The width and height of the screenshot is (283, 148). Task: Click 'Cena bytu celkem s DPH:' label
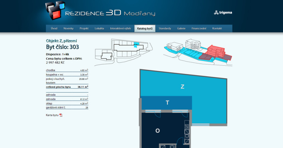coord(64,59)
